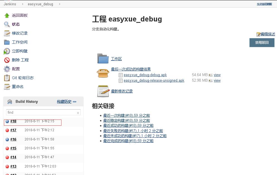Viewport: 277px width, 175px height.
Task: Click the rename notepad icon
Action: (x=7, y=87)
